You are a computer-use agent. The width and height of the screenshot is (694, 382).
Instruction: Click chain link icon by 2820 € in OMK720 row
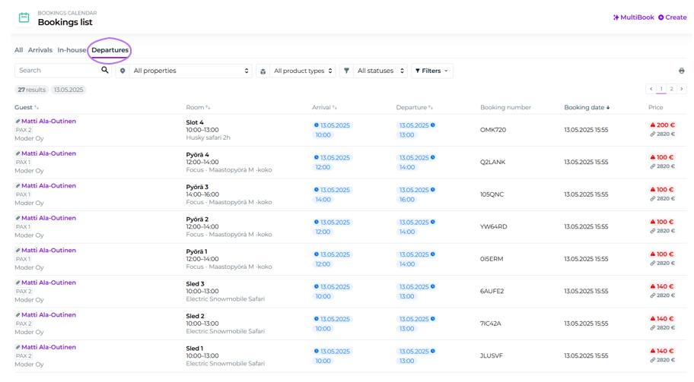pyautogui.click(x=652, y=134)
